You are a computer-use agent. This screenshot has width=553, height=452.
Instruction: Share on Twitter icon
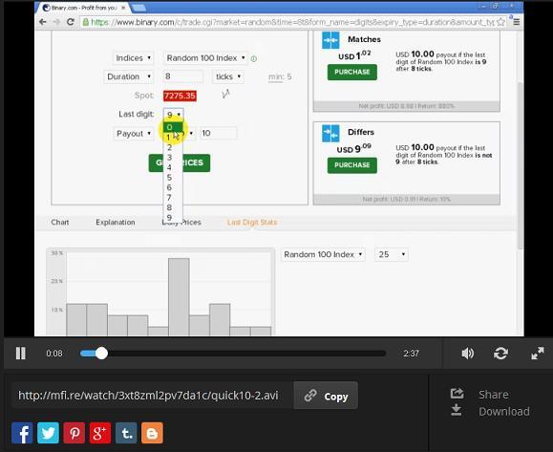(x=48, y=433)
